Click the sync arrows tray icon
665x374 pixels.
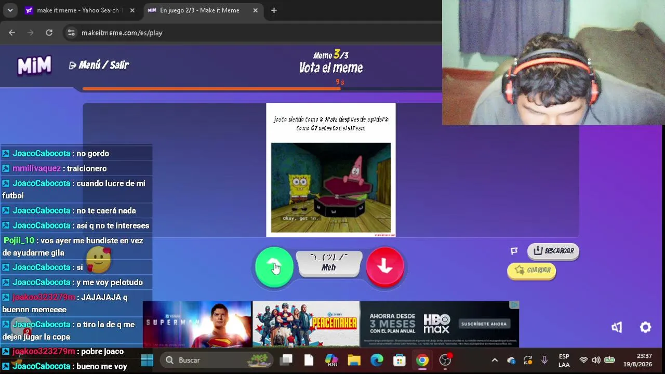point(528,360)
